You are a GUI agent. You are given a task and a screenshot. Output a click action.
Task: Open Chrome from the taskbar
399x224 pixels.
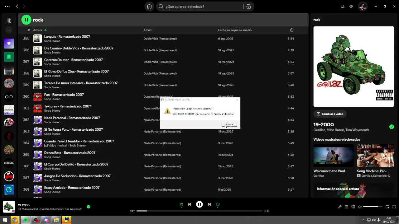click(15, 220)
